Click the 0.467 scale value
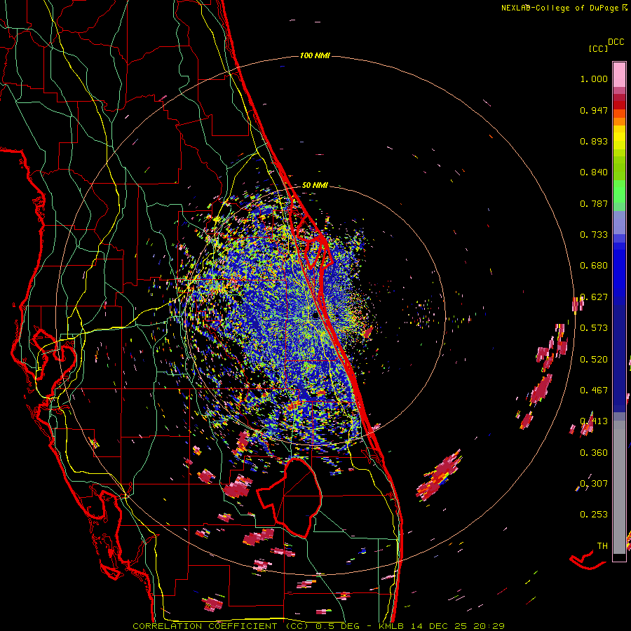The height and width of the screenshot is (631, 631). pos(594,391)
